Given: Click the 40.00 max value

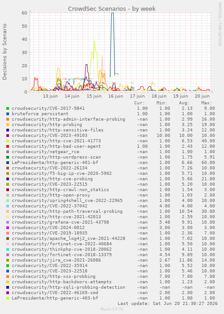Looking at the screenshot, I should coord(208,141).
